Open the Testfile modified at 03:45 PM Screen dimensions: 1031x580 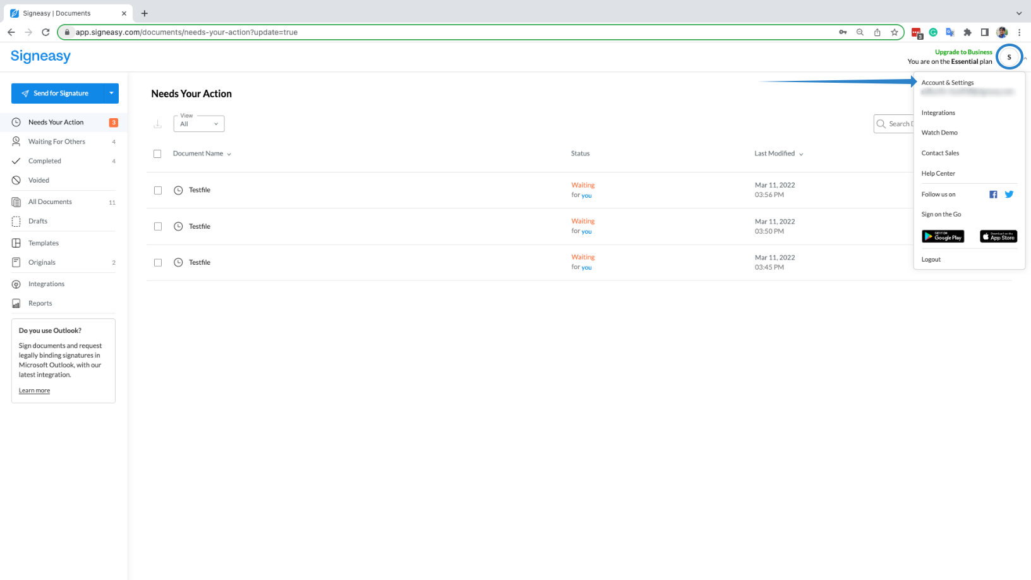tap(200, 262)
